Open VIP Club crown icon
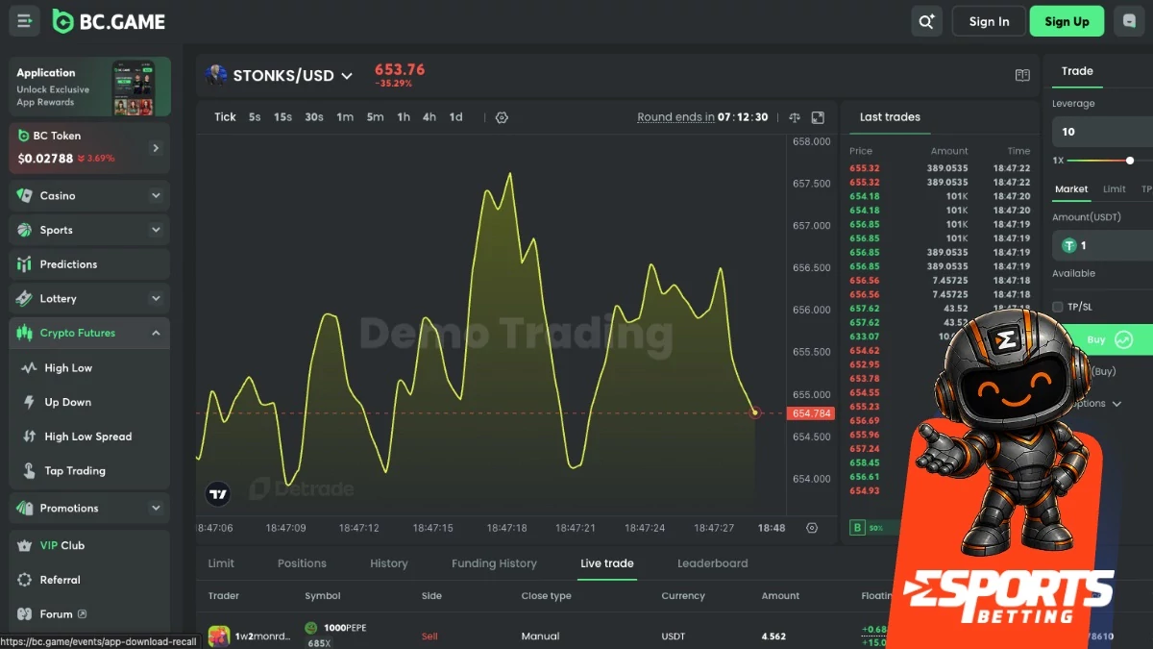Viewport: 1153px width, 649px height. 25,545
